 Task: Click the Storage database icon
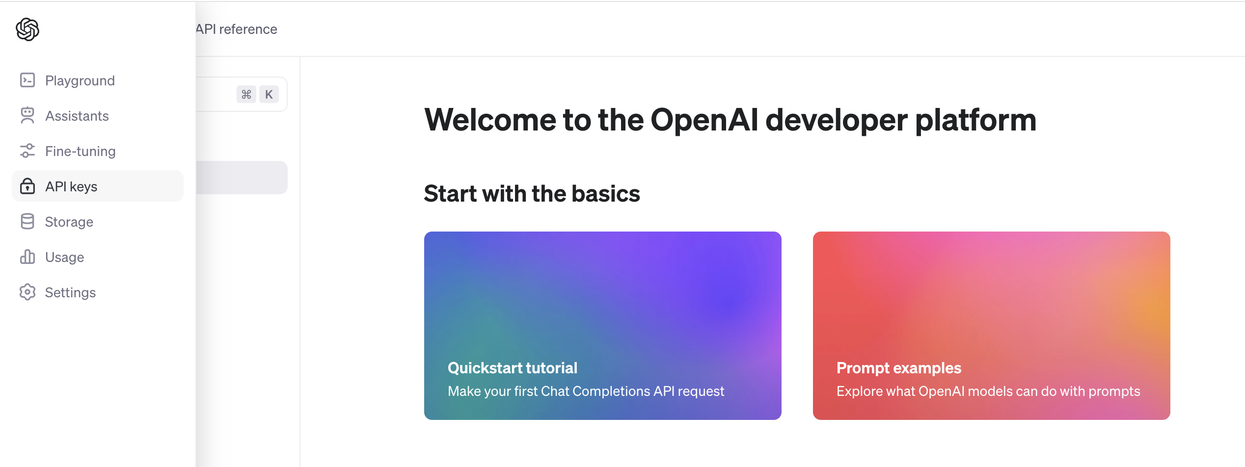(27, 222)
